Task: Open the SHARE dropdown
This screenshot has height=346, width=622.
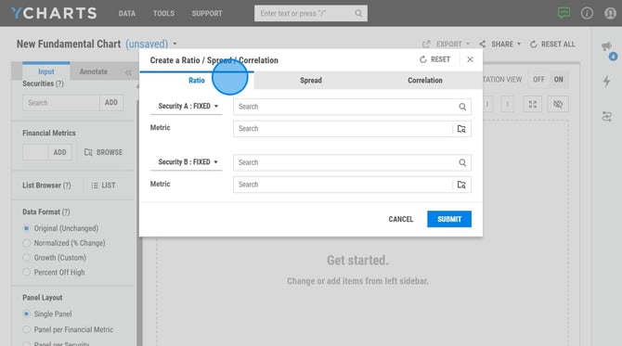Action: tap(499, 44)
